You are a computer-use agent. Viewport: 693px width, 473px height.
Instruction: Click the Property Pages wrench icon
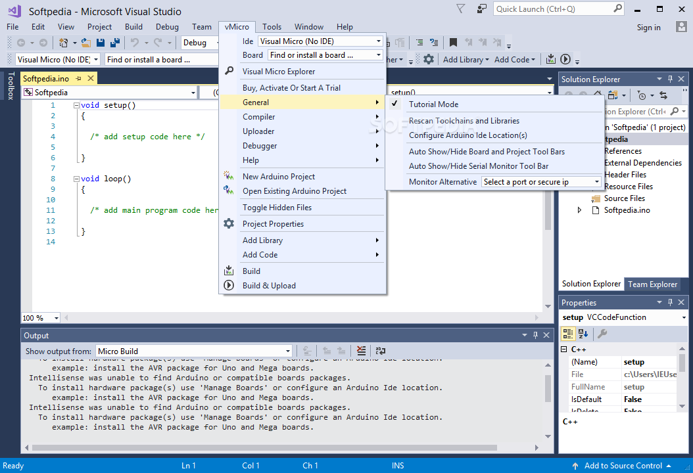pos(602,334)
